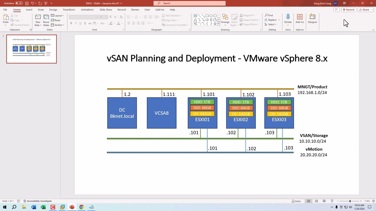Click the Increase Font Size icon
This screenshot has width=376, height=211.
point(110,17)
